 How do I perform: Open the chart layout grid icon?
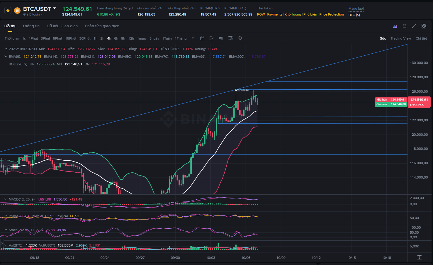[424, 26]
